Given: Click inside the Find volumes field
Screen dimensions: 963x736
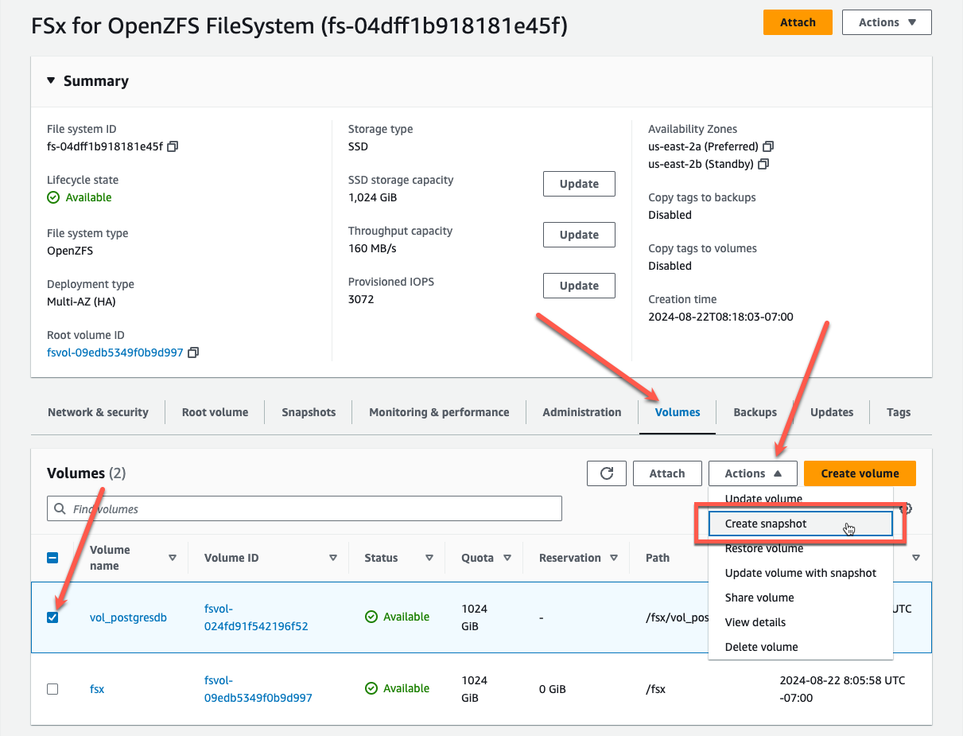Looking at the screenshot, I should [x=239, y=508].
